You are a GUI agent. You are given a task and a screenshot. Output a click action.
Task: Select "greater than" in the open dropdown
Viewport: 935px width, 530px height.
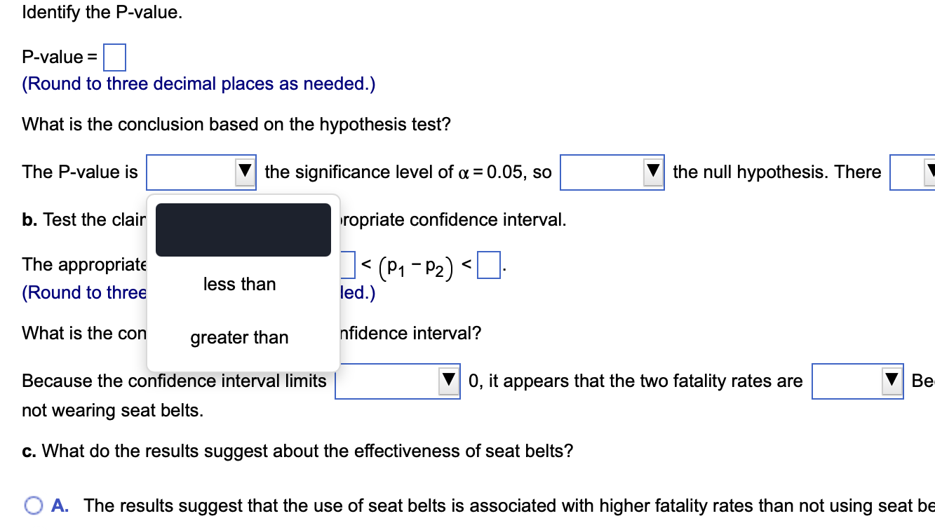point(239,337)
